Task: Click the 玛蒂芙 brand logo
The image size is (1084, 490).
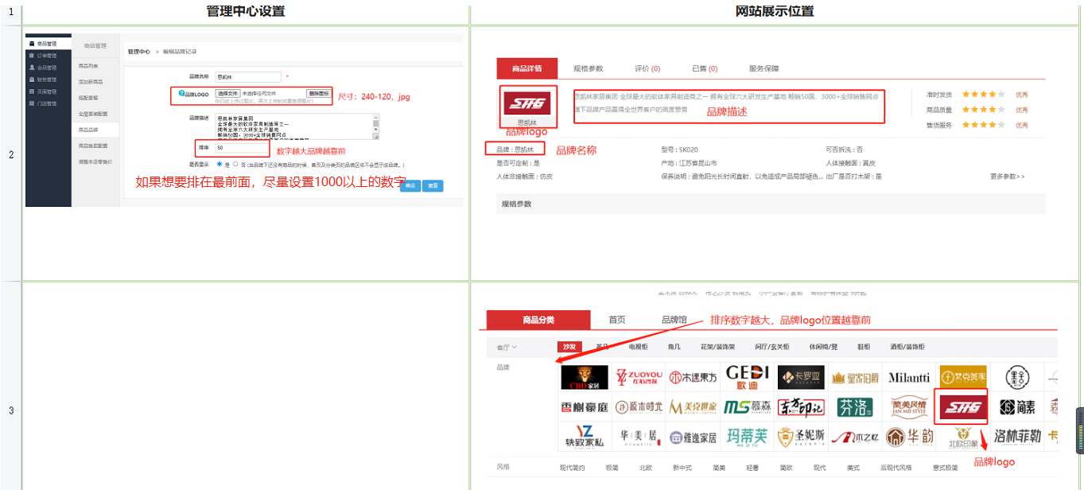Action: 748,437
